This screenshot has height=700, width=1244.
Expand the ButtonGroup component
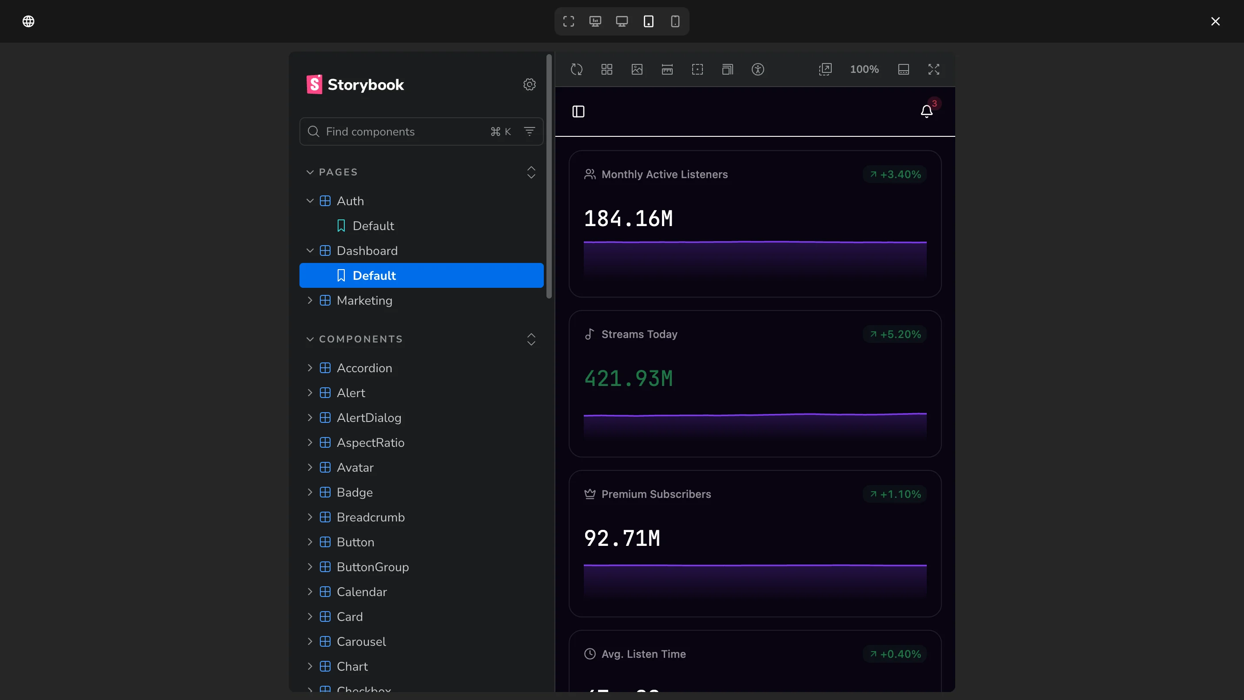pyautogui.click(x=421, y=567)
